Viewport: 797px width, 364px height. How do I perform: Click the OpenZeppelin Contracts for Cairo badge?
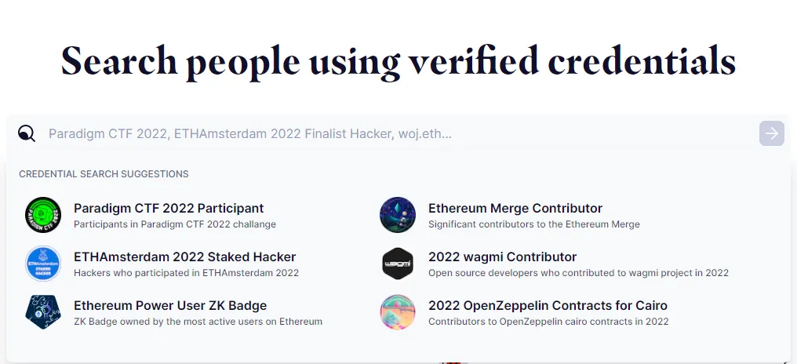[398, 312]
